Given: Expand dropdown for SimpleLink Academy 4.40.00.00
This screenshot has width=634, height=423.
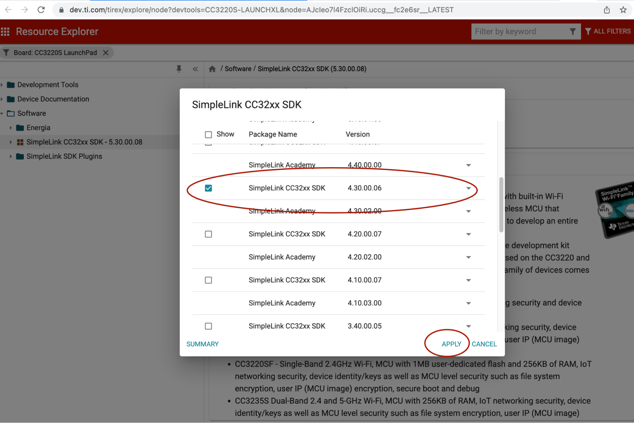Looking at the screenshot, I should click(x=468, y=165).
